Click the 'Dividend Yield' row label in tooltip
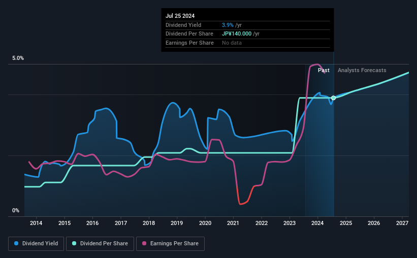This screenshot has width=417, height=258. coord(183,25)
